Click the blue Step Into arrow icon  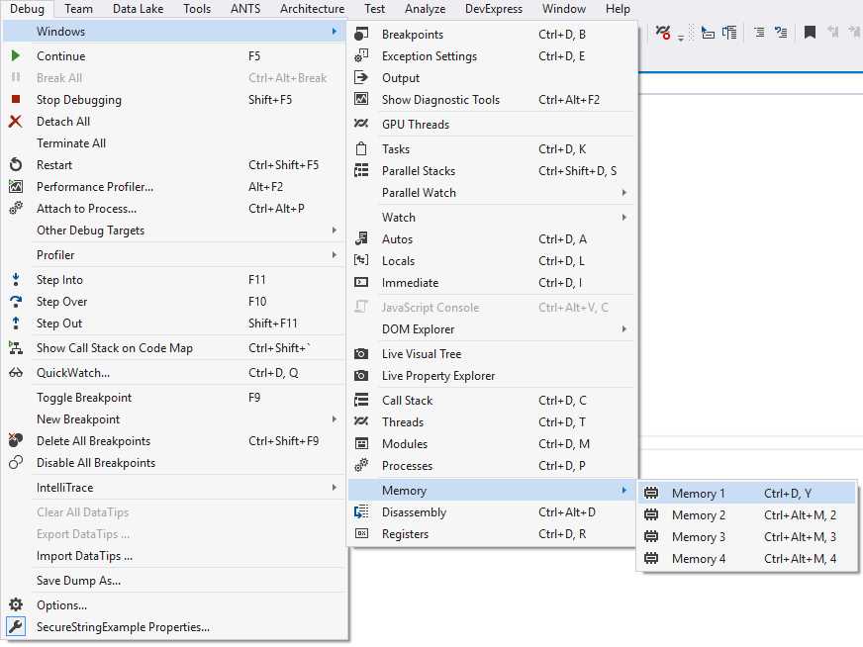(x=17, y=280)
